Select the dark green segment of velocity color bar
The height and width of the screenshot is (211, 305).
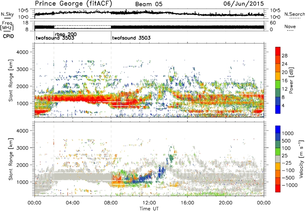click(278, 144)
